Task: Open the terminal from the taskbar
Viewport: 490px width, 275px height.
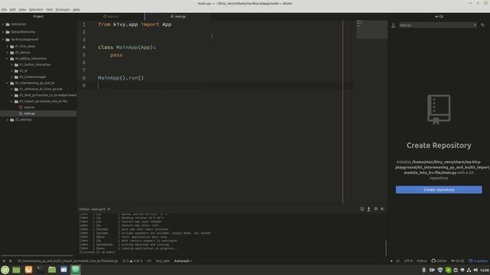Action: (x=41, y=270)
